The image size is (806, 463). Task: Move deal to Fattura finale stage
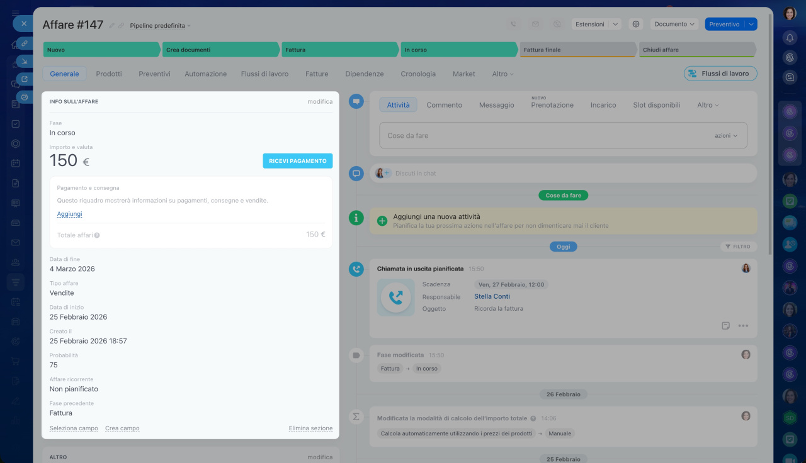point(576,50)
